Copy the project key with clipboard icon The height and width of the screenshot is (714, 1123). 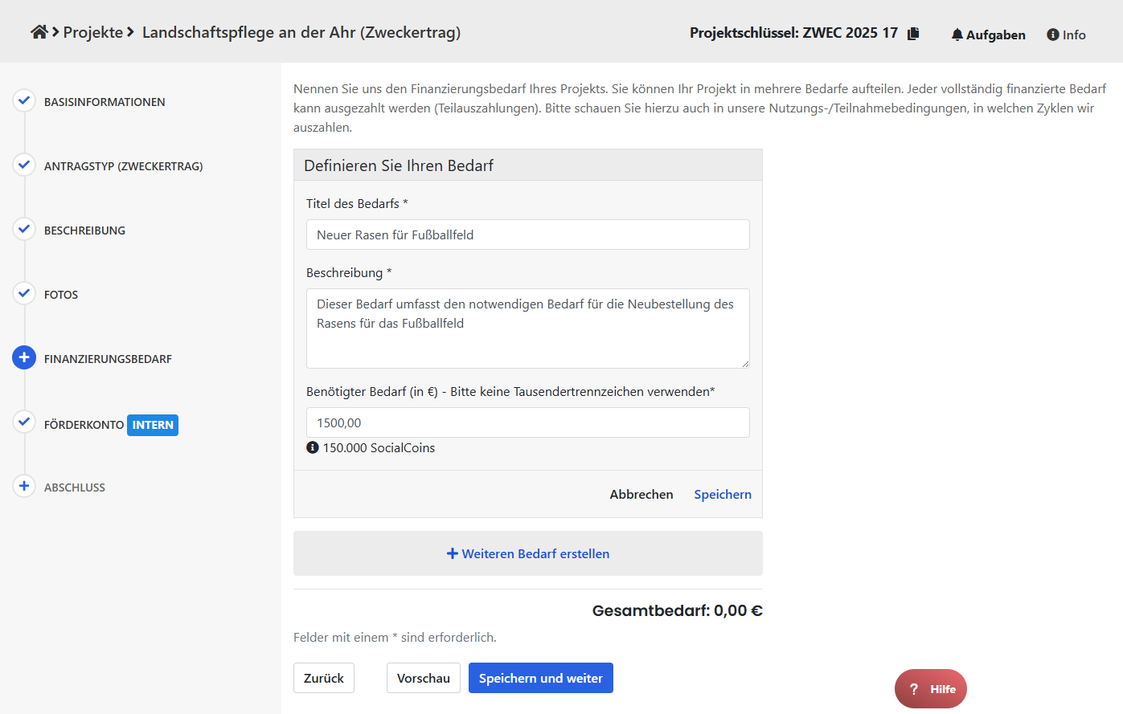point(913,34)
